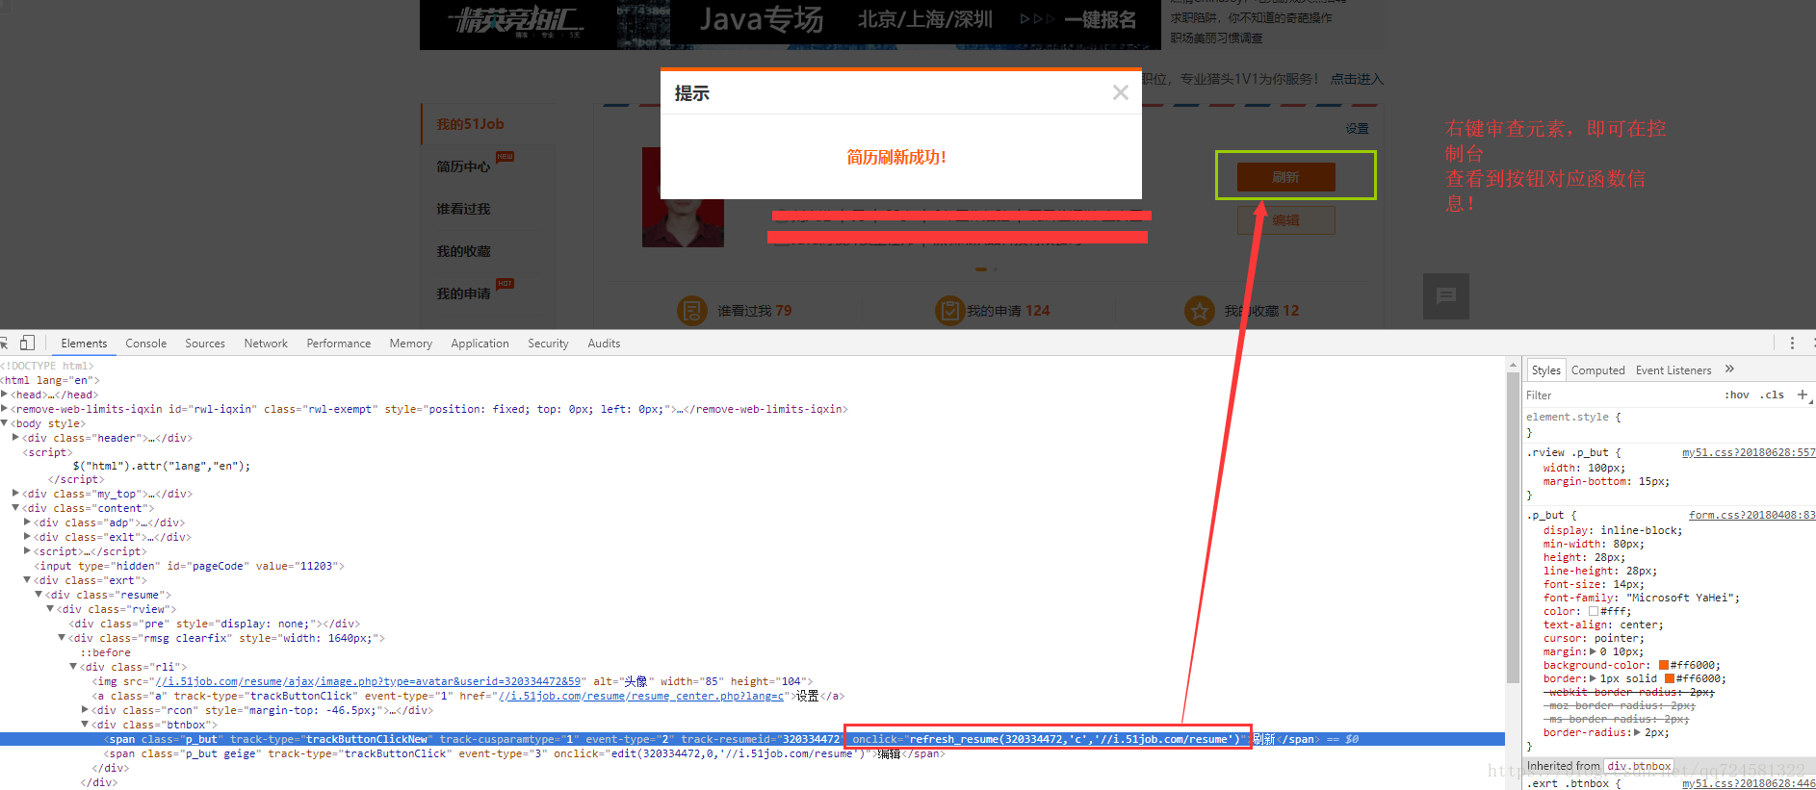Expand the margin shorthand triangle in styles
The image size is (1816, 790).
1593,651
